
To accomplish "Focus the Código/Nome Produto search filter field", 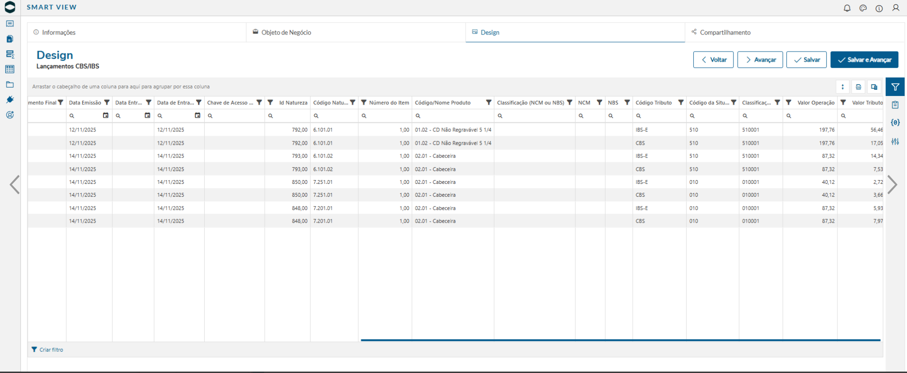I will click(x=453, y=116).
